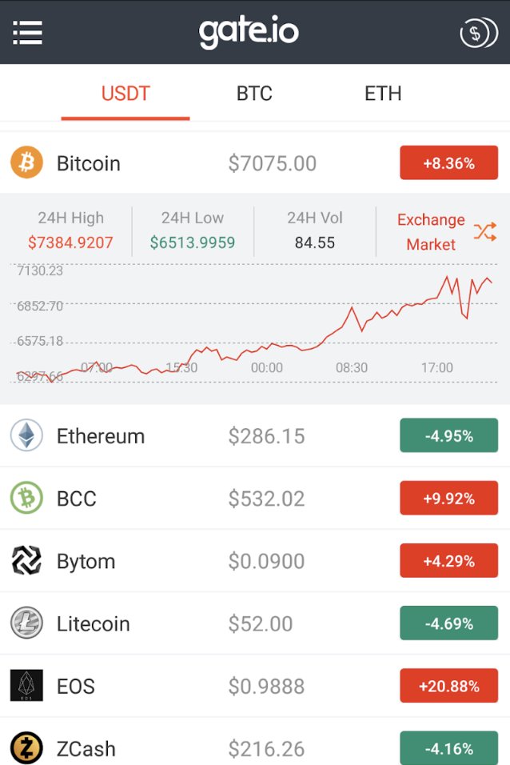Tap Bitcoin's +8.36% change button

[x=448, y=163]
